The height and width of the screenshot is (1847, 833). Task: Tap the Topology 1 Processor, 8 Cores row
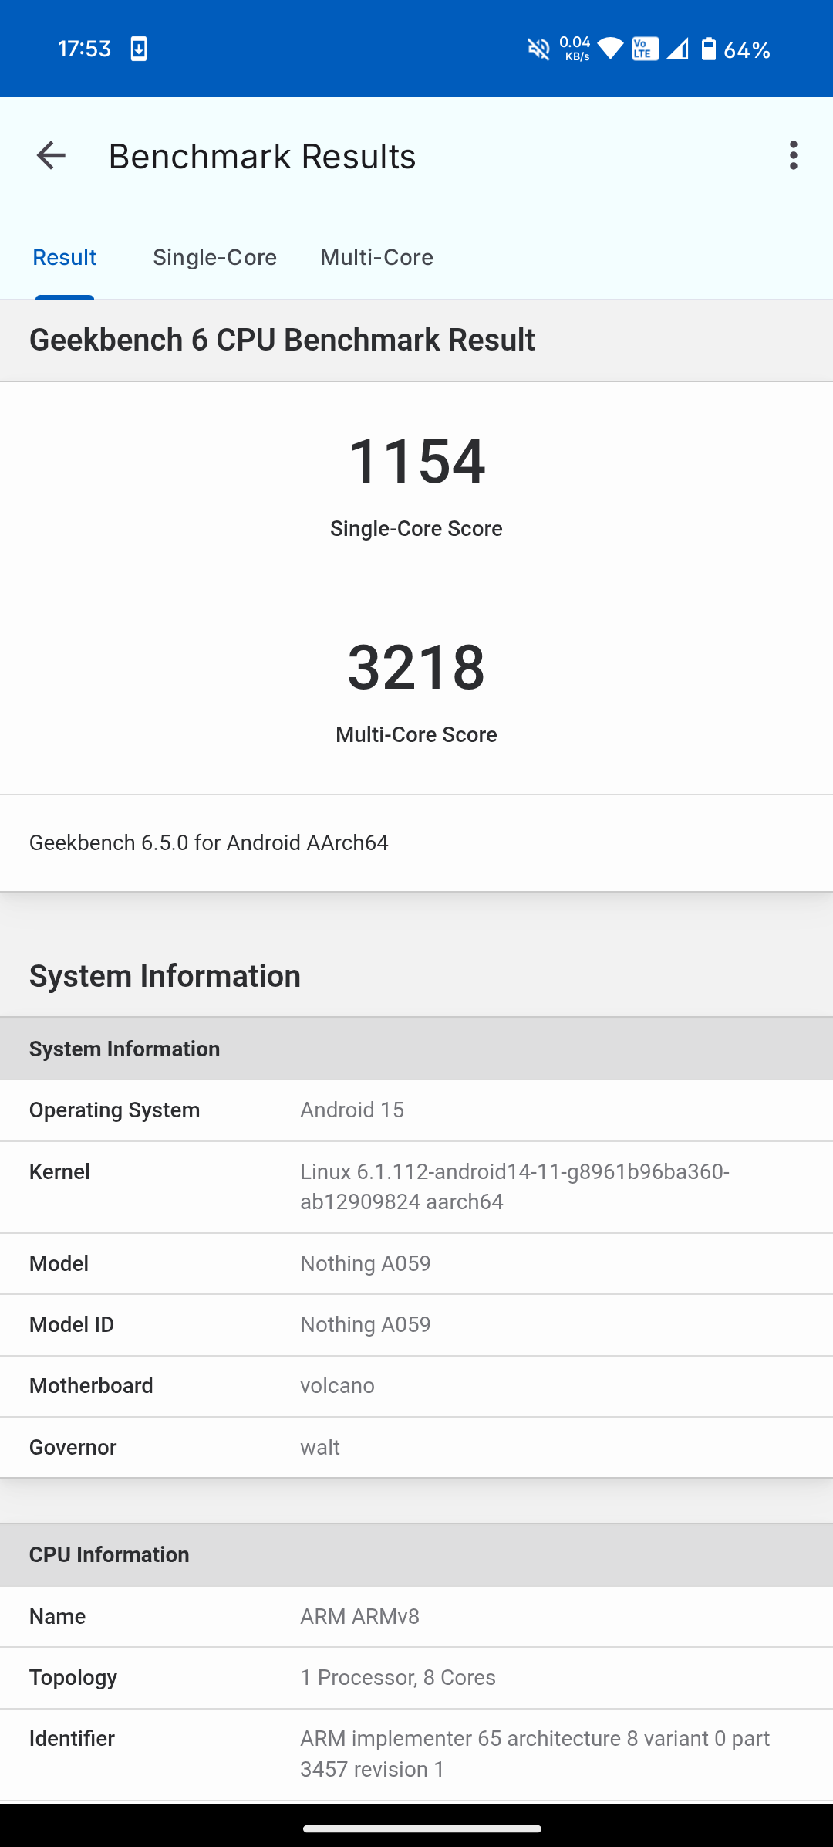[416, 1677]
